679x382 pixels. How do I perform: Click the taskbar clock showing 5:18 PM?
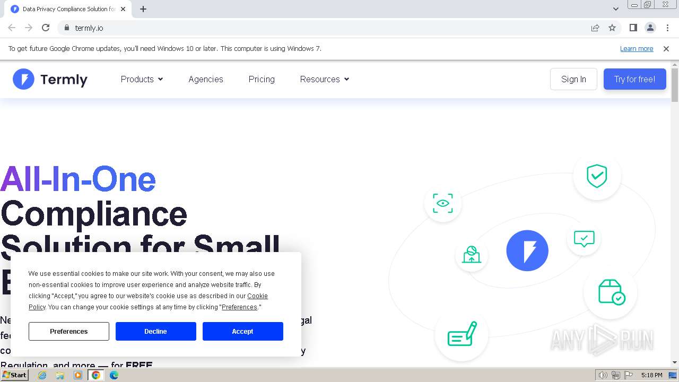[651, 375]
